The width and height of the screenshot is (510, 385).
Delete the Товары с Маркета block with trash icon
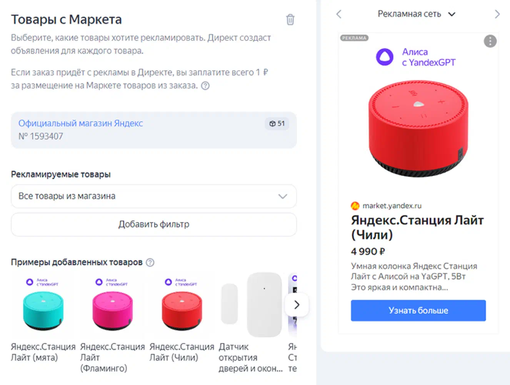point(290,19)
